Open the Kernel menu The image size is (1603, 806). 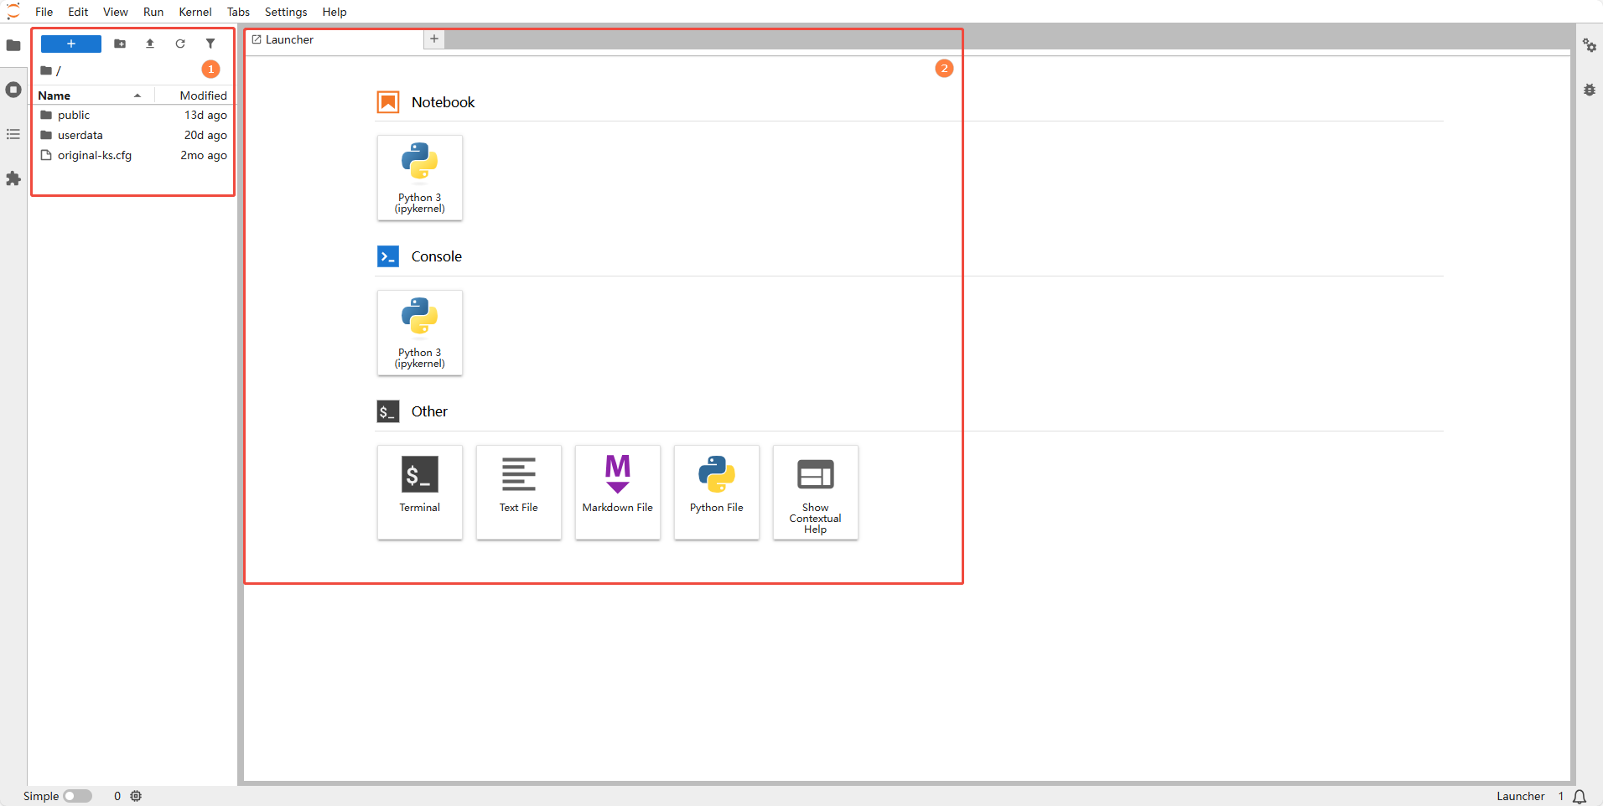click(x=195, y=12)
